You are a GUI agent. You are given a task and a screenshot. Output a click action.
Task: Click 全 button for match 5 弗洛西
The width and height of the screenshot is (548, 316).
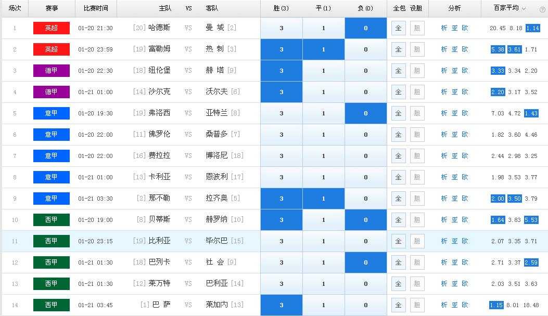[x=399, y=113]
